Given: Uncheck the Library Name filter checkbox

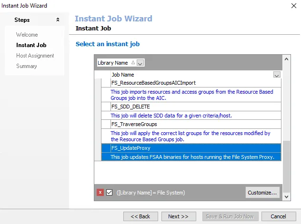Looking at the screenshot, I should coord(109,192).
